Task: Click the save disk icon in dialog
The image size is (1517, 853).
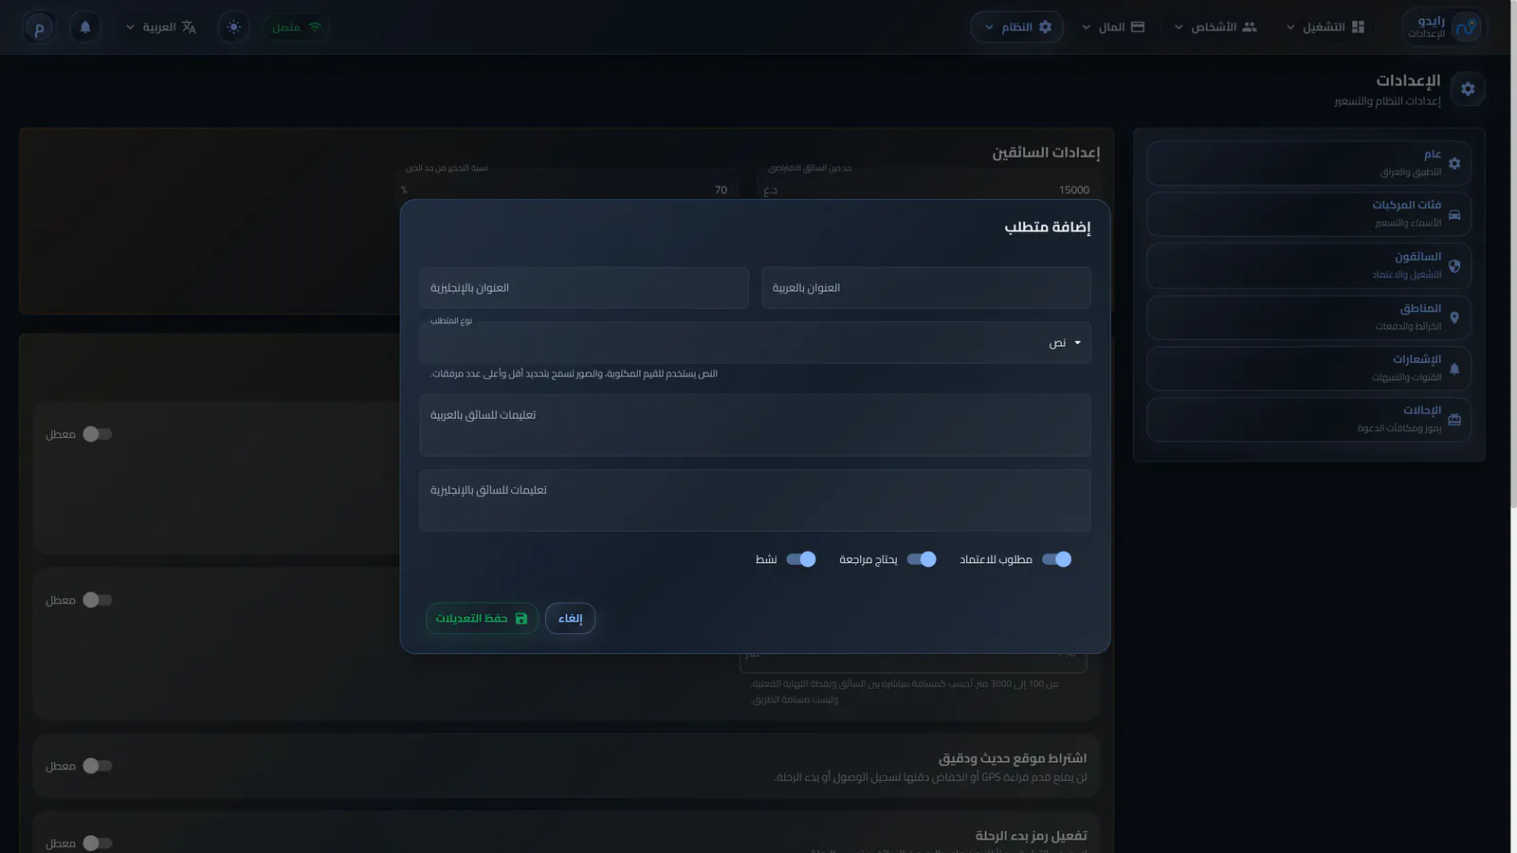Action: [x=521, y=618]
